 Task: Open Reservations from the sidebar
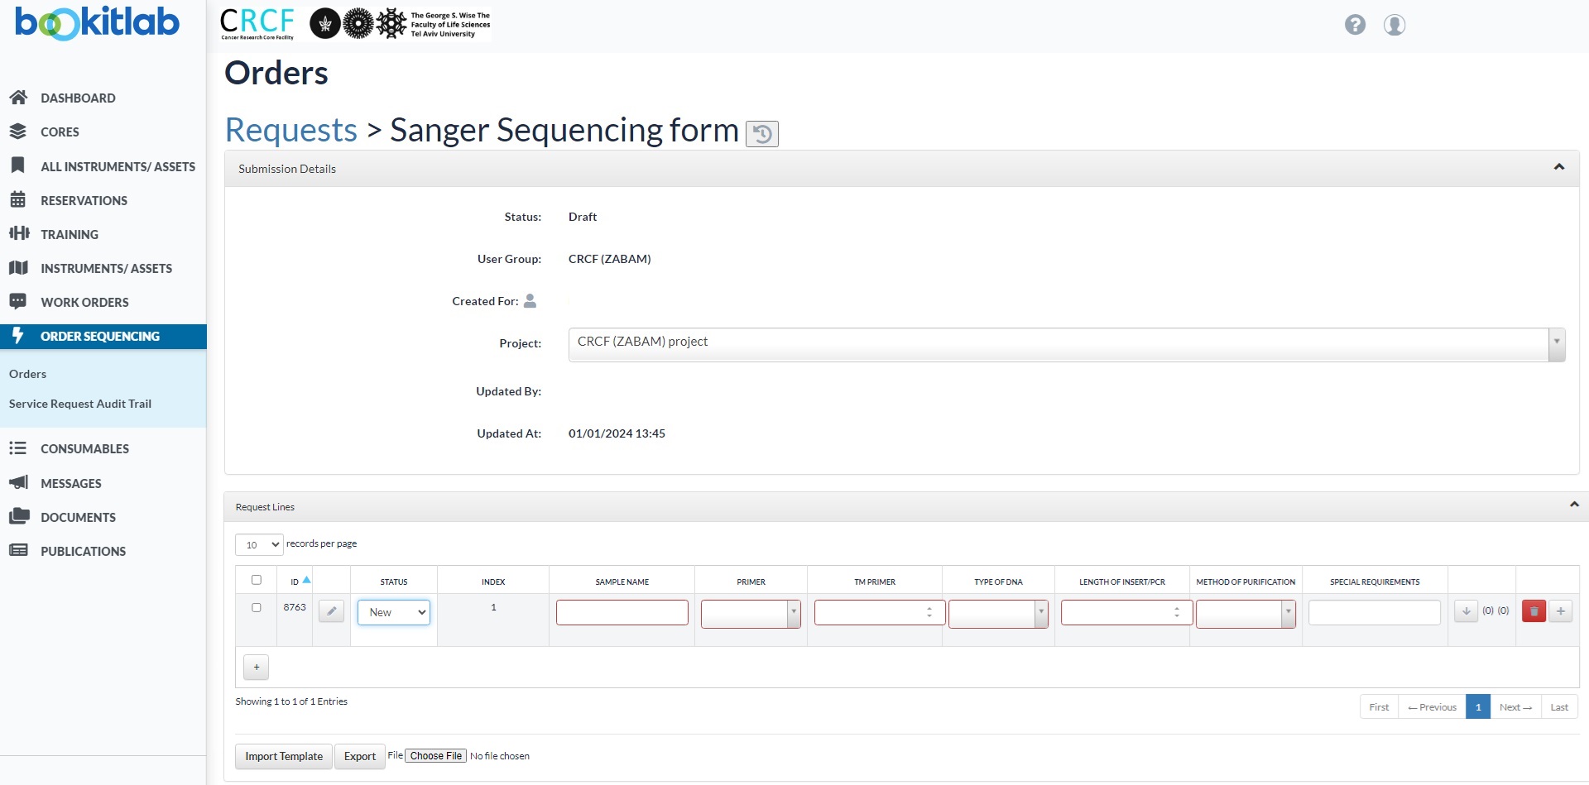point(18,200)
